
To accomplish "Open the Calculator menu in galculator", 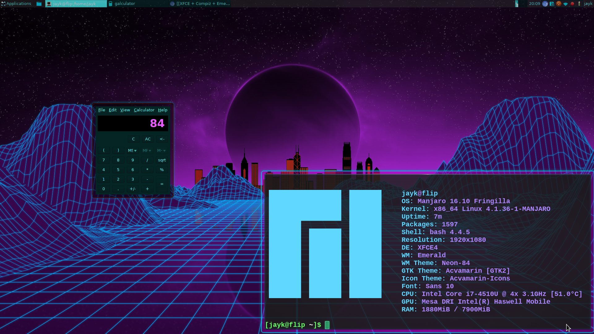I will (144, 110).
